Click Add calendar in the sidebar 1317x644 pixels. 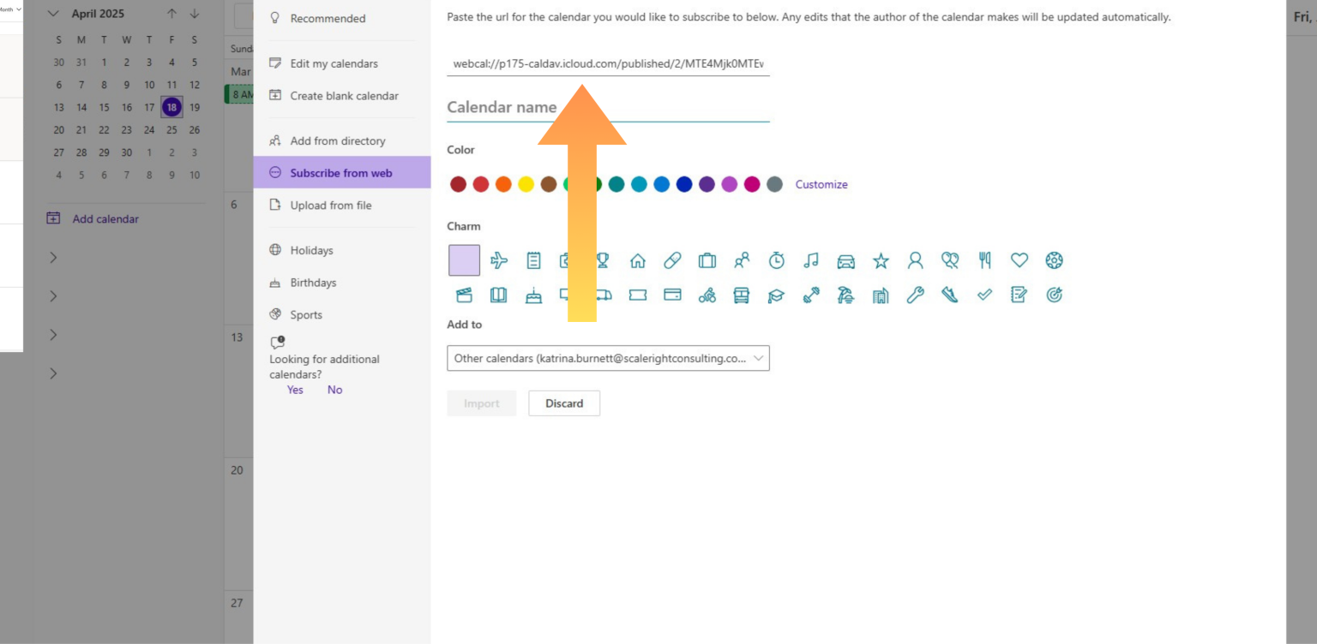coord(93,219)
